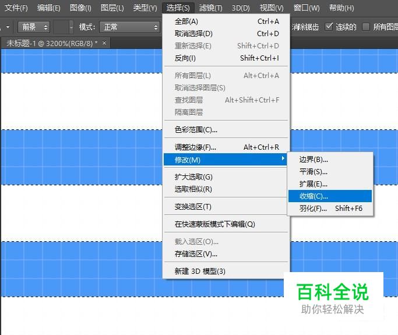
Task: Open the 文件(F) menu
Action: tap(16, 8)
